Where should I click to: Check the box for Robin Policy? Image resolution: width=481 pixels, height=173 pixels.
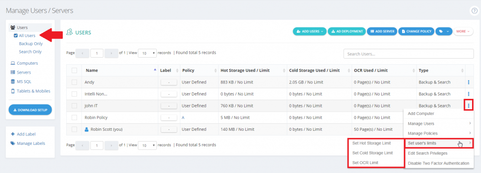pos(74,117)
